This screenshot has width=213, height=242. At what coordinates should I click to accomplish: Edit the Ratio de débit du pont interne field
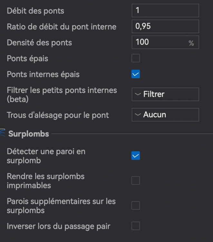[165, 26]
